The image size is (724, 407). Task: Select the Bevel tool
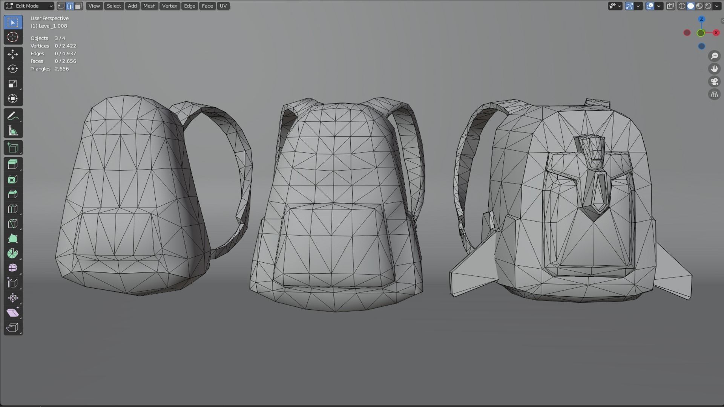pyautogui.click(x=13, y=194)
